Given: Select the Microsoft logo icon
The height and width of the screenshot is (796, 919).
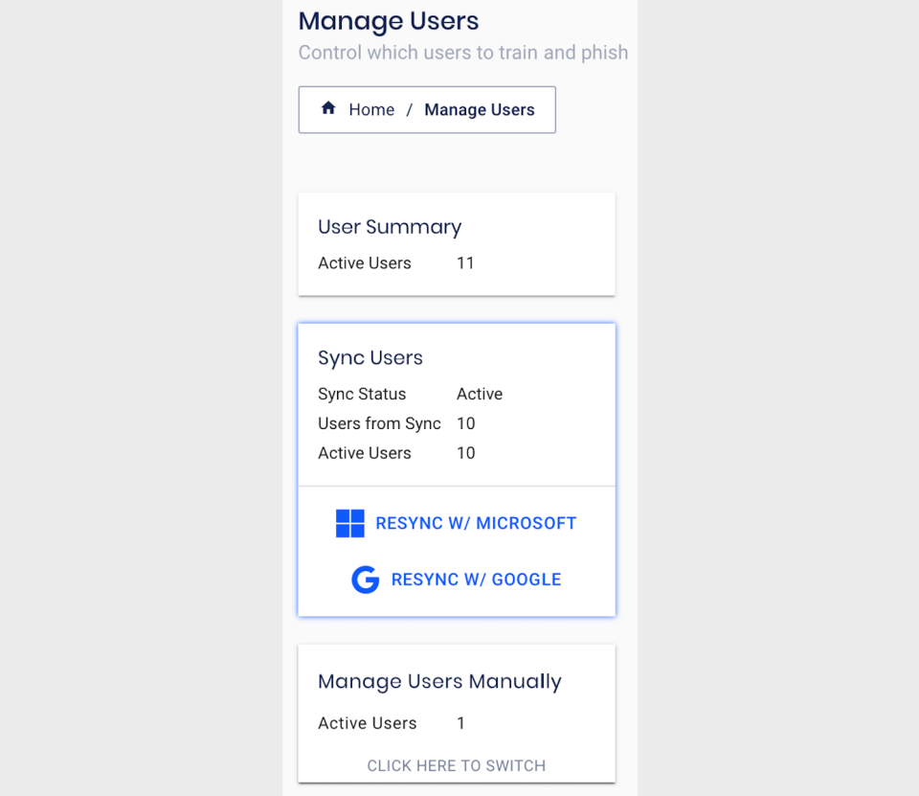Looking at the screenshot, I should 350,523.
